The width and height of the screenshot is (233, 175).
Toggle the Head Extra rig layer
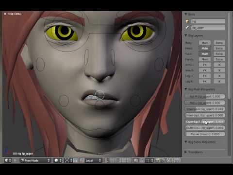tap(219, 48)
